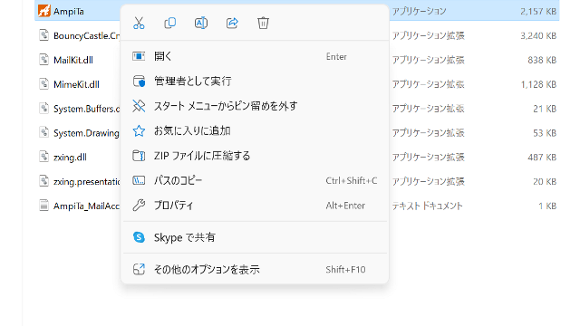
Task: Choose パスのコピー entry
Action: tap(255, 180)
